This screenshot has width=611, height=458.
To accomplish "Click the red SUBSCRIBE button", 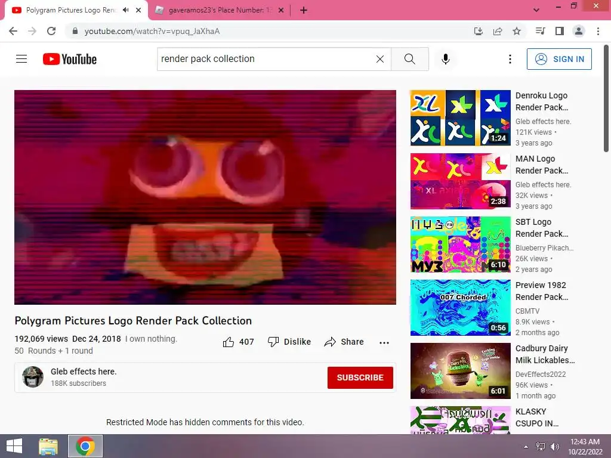I will 360,377.
